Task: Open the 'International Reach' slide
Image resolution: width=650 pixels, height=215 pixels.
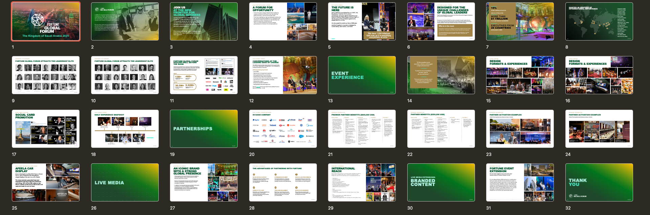Action: click(362, 183)
